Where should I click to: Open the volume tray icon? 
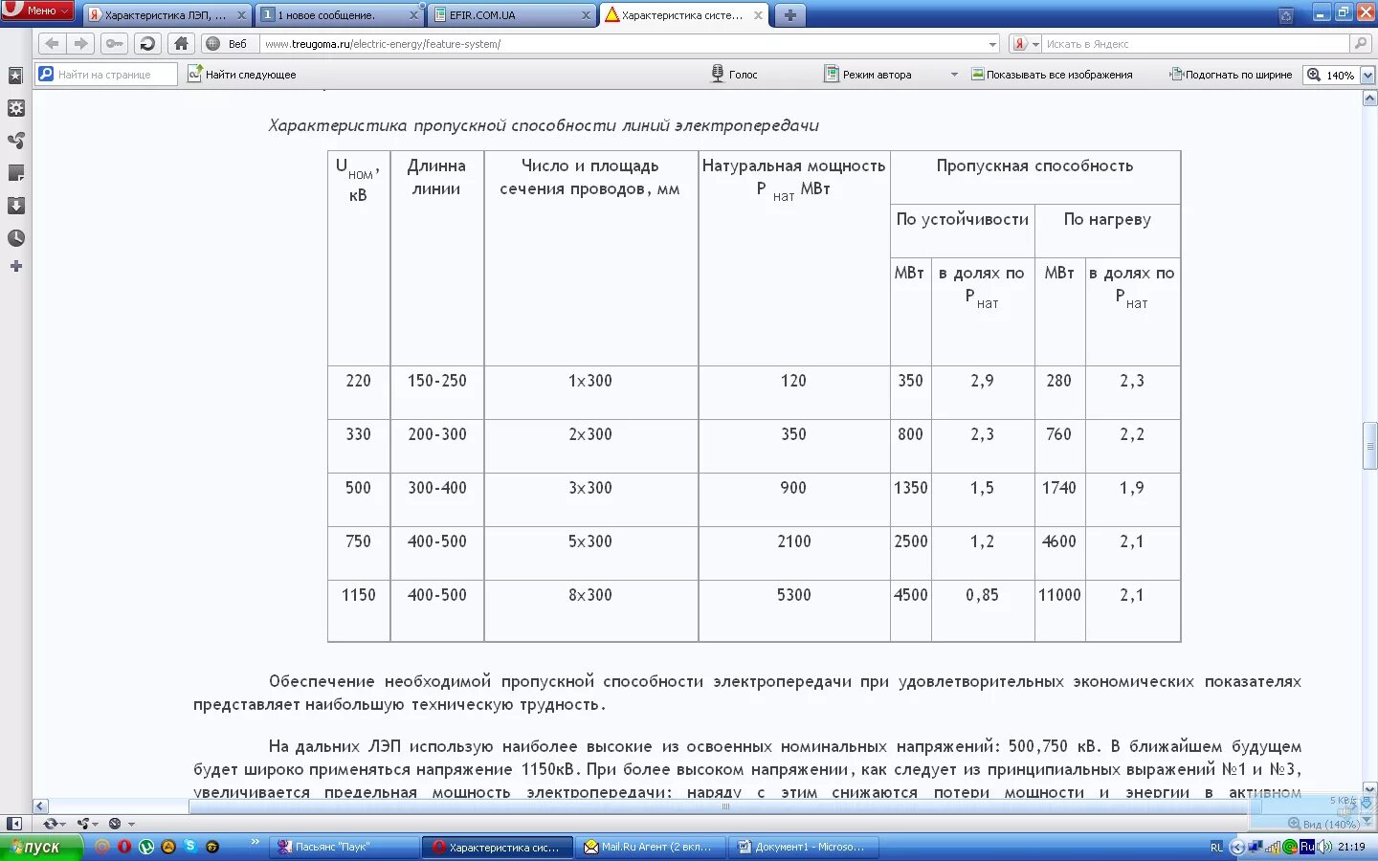click(x=1324, y=847)
